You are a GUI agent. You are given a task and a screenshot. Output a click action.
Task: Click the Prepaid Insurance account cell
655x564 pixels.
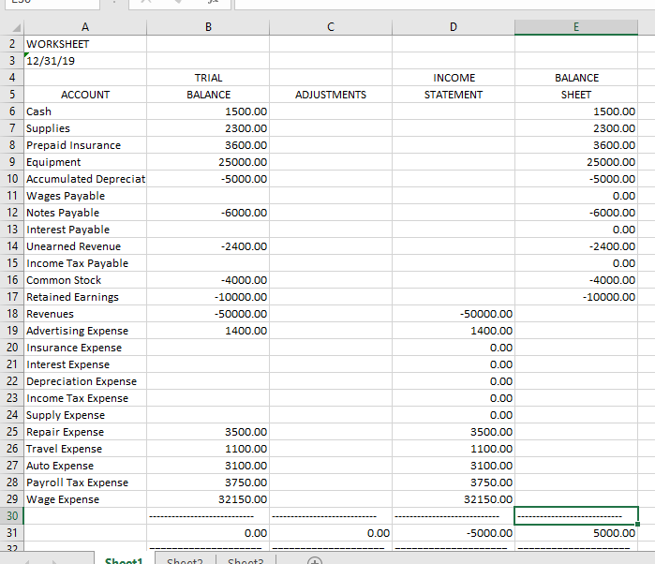tap(85, 145)
